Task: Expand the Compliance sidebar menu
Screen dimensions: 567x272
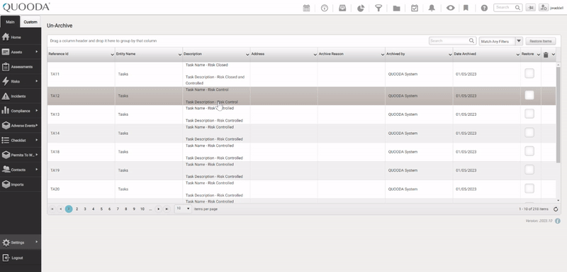Action: 21,111
